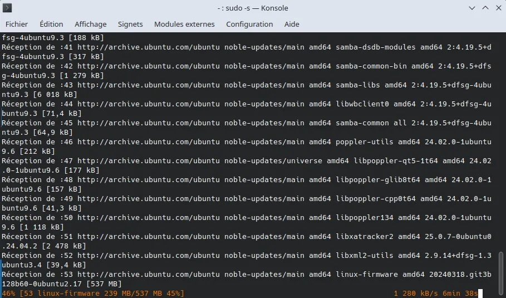This screenshot has width=506, height=298.
Task: Click the 'sudo -s — Konsole' window title
Action: (253, 8)
